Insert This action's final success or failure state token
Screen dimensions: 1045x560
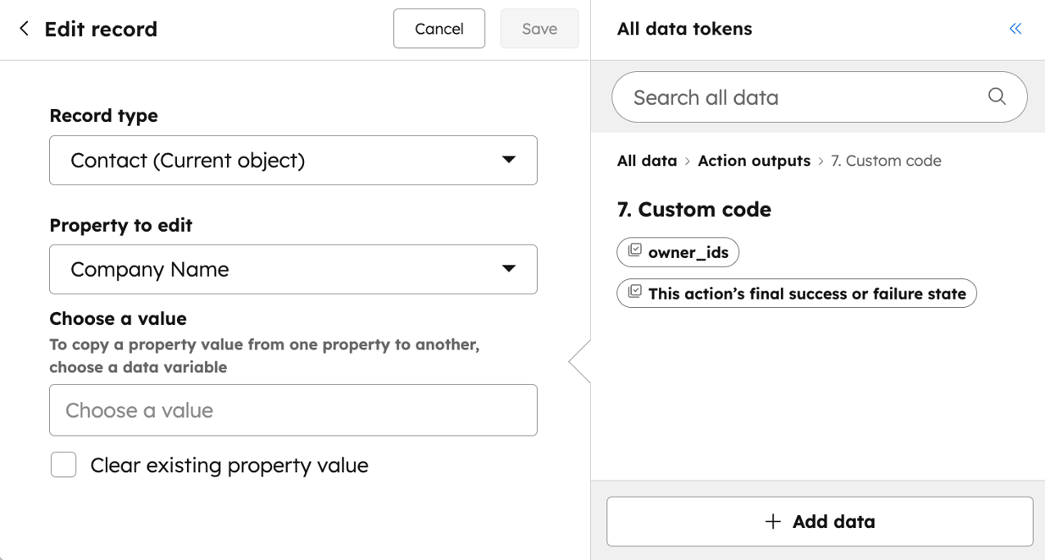(x=796, y=294)
